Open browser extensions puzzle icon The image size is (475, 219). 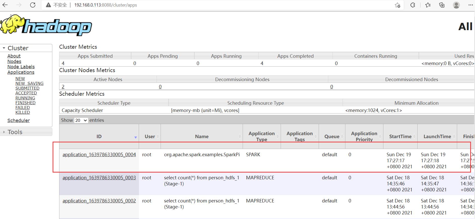tap(413, 5)
